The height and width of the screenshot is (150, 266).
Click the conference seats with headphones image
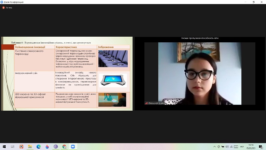[x=113, y=59]
